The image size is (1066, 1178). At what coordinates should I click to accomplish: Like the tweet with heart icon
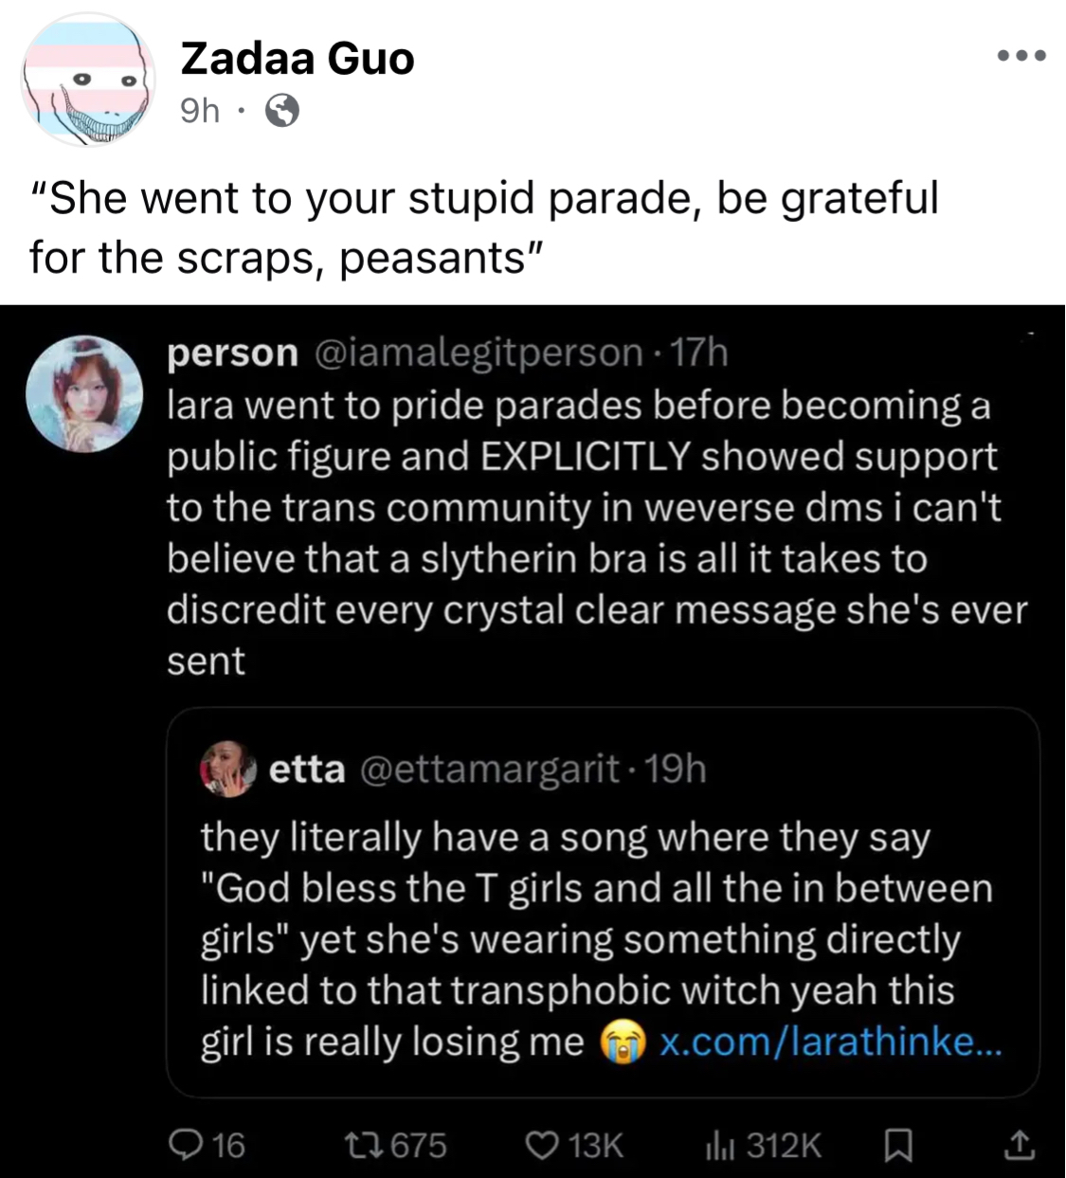click(x=542, y=1146)
